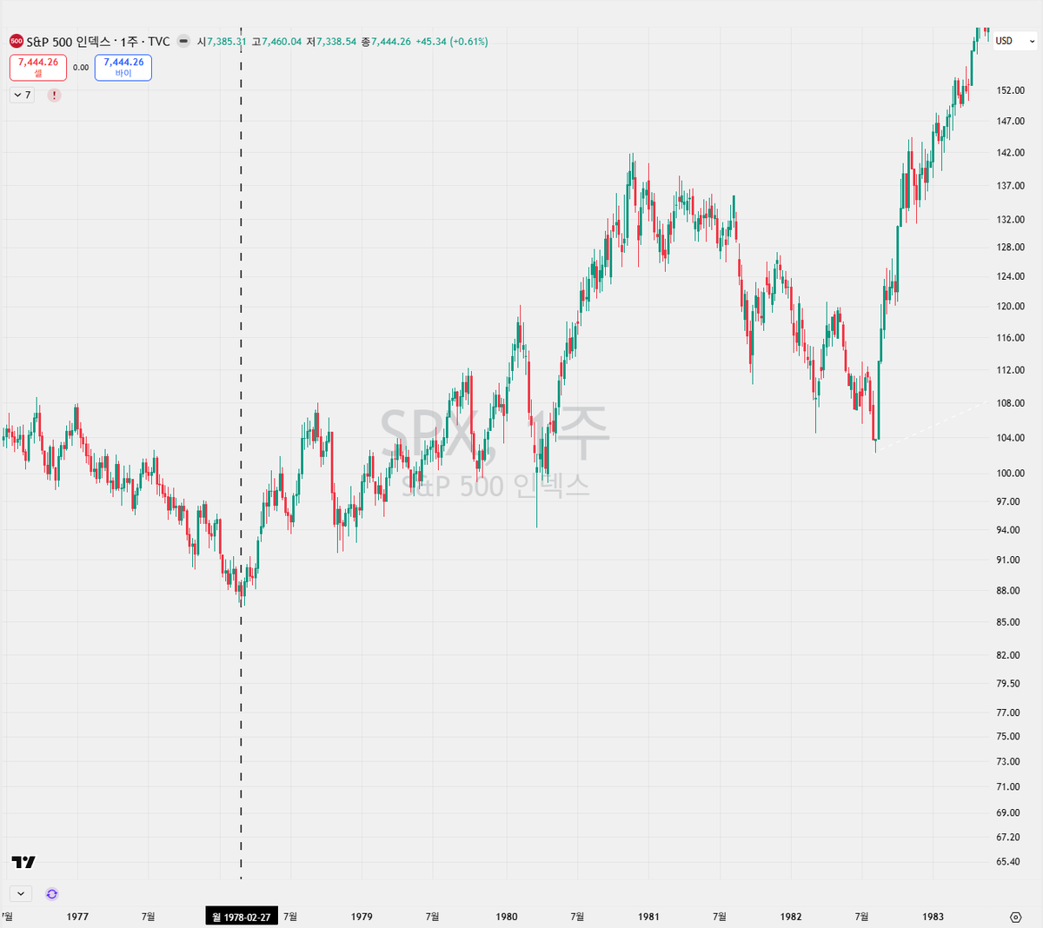
Task: Click the 142.00 price axis label
Action: [1010, 153]
